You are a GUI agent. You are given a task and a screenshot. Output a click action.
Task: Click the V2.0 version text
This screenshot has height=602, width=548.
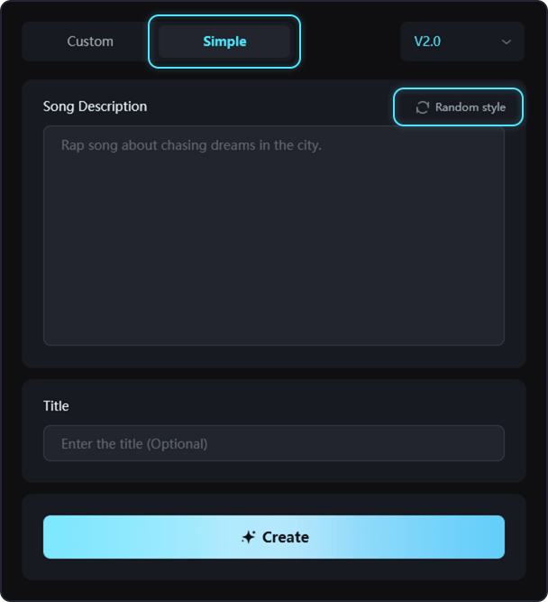[x=427, y=42]
